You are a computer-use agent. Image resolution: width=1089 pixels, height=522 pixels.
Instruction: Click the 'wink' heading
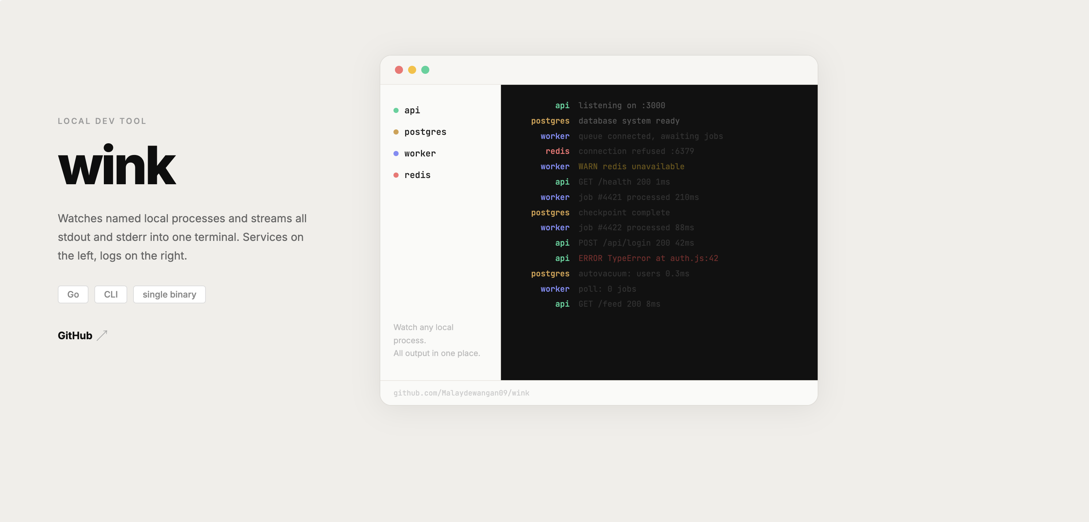(117, 164)
